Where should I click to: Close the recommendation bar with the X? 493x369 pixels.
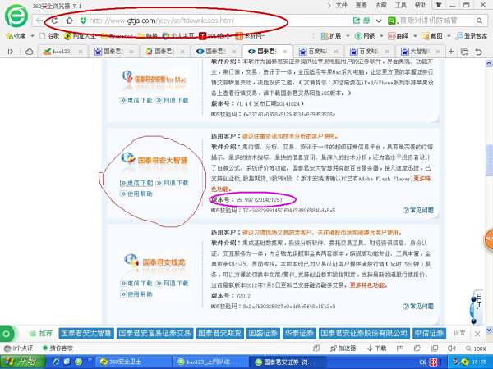pos(477,334)
